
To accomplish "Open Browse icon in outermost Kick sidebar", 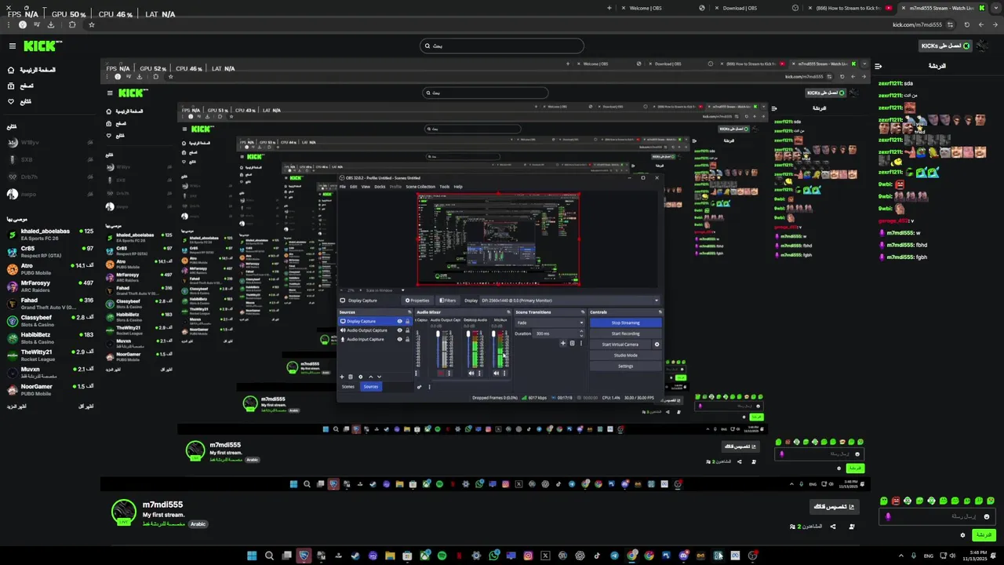I will [x=11, y=86].
